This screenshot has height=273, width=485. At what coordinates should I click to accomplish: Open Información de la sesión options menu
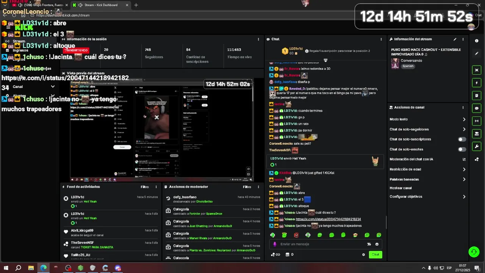258,39
